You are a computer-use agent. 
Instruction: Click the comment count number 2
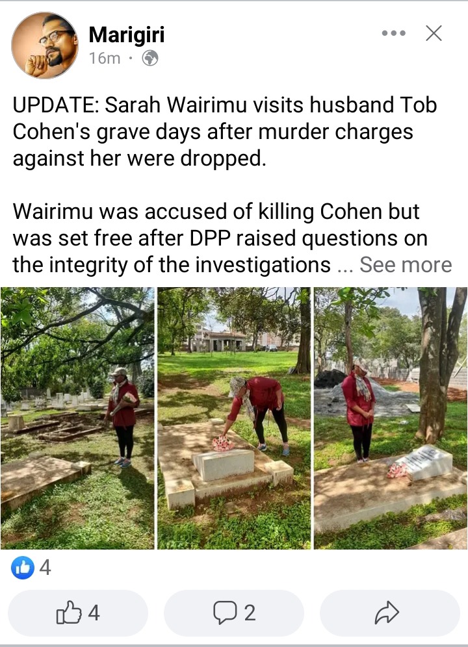click(x=250, y=613)
